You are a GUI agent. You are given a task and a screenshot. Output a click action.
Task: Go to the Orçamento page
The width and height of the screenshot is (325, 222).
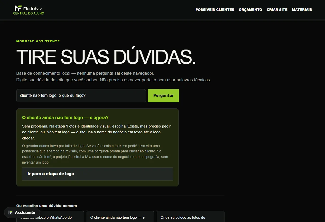pos(250,10)
